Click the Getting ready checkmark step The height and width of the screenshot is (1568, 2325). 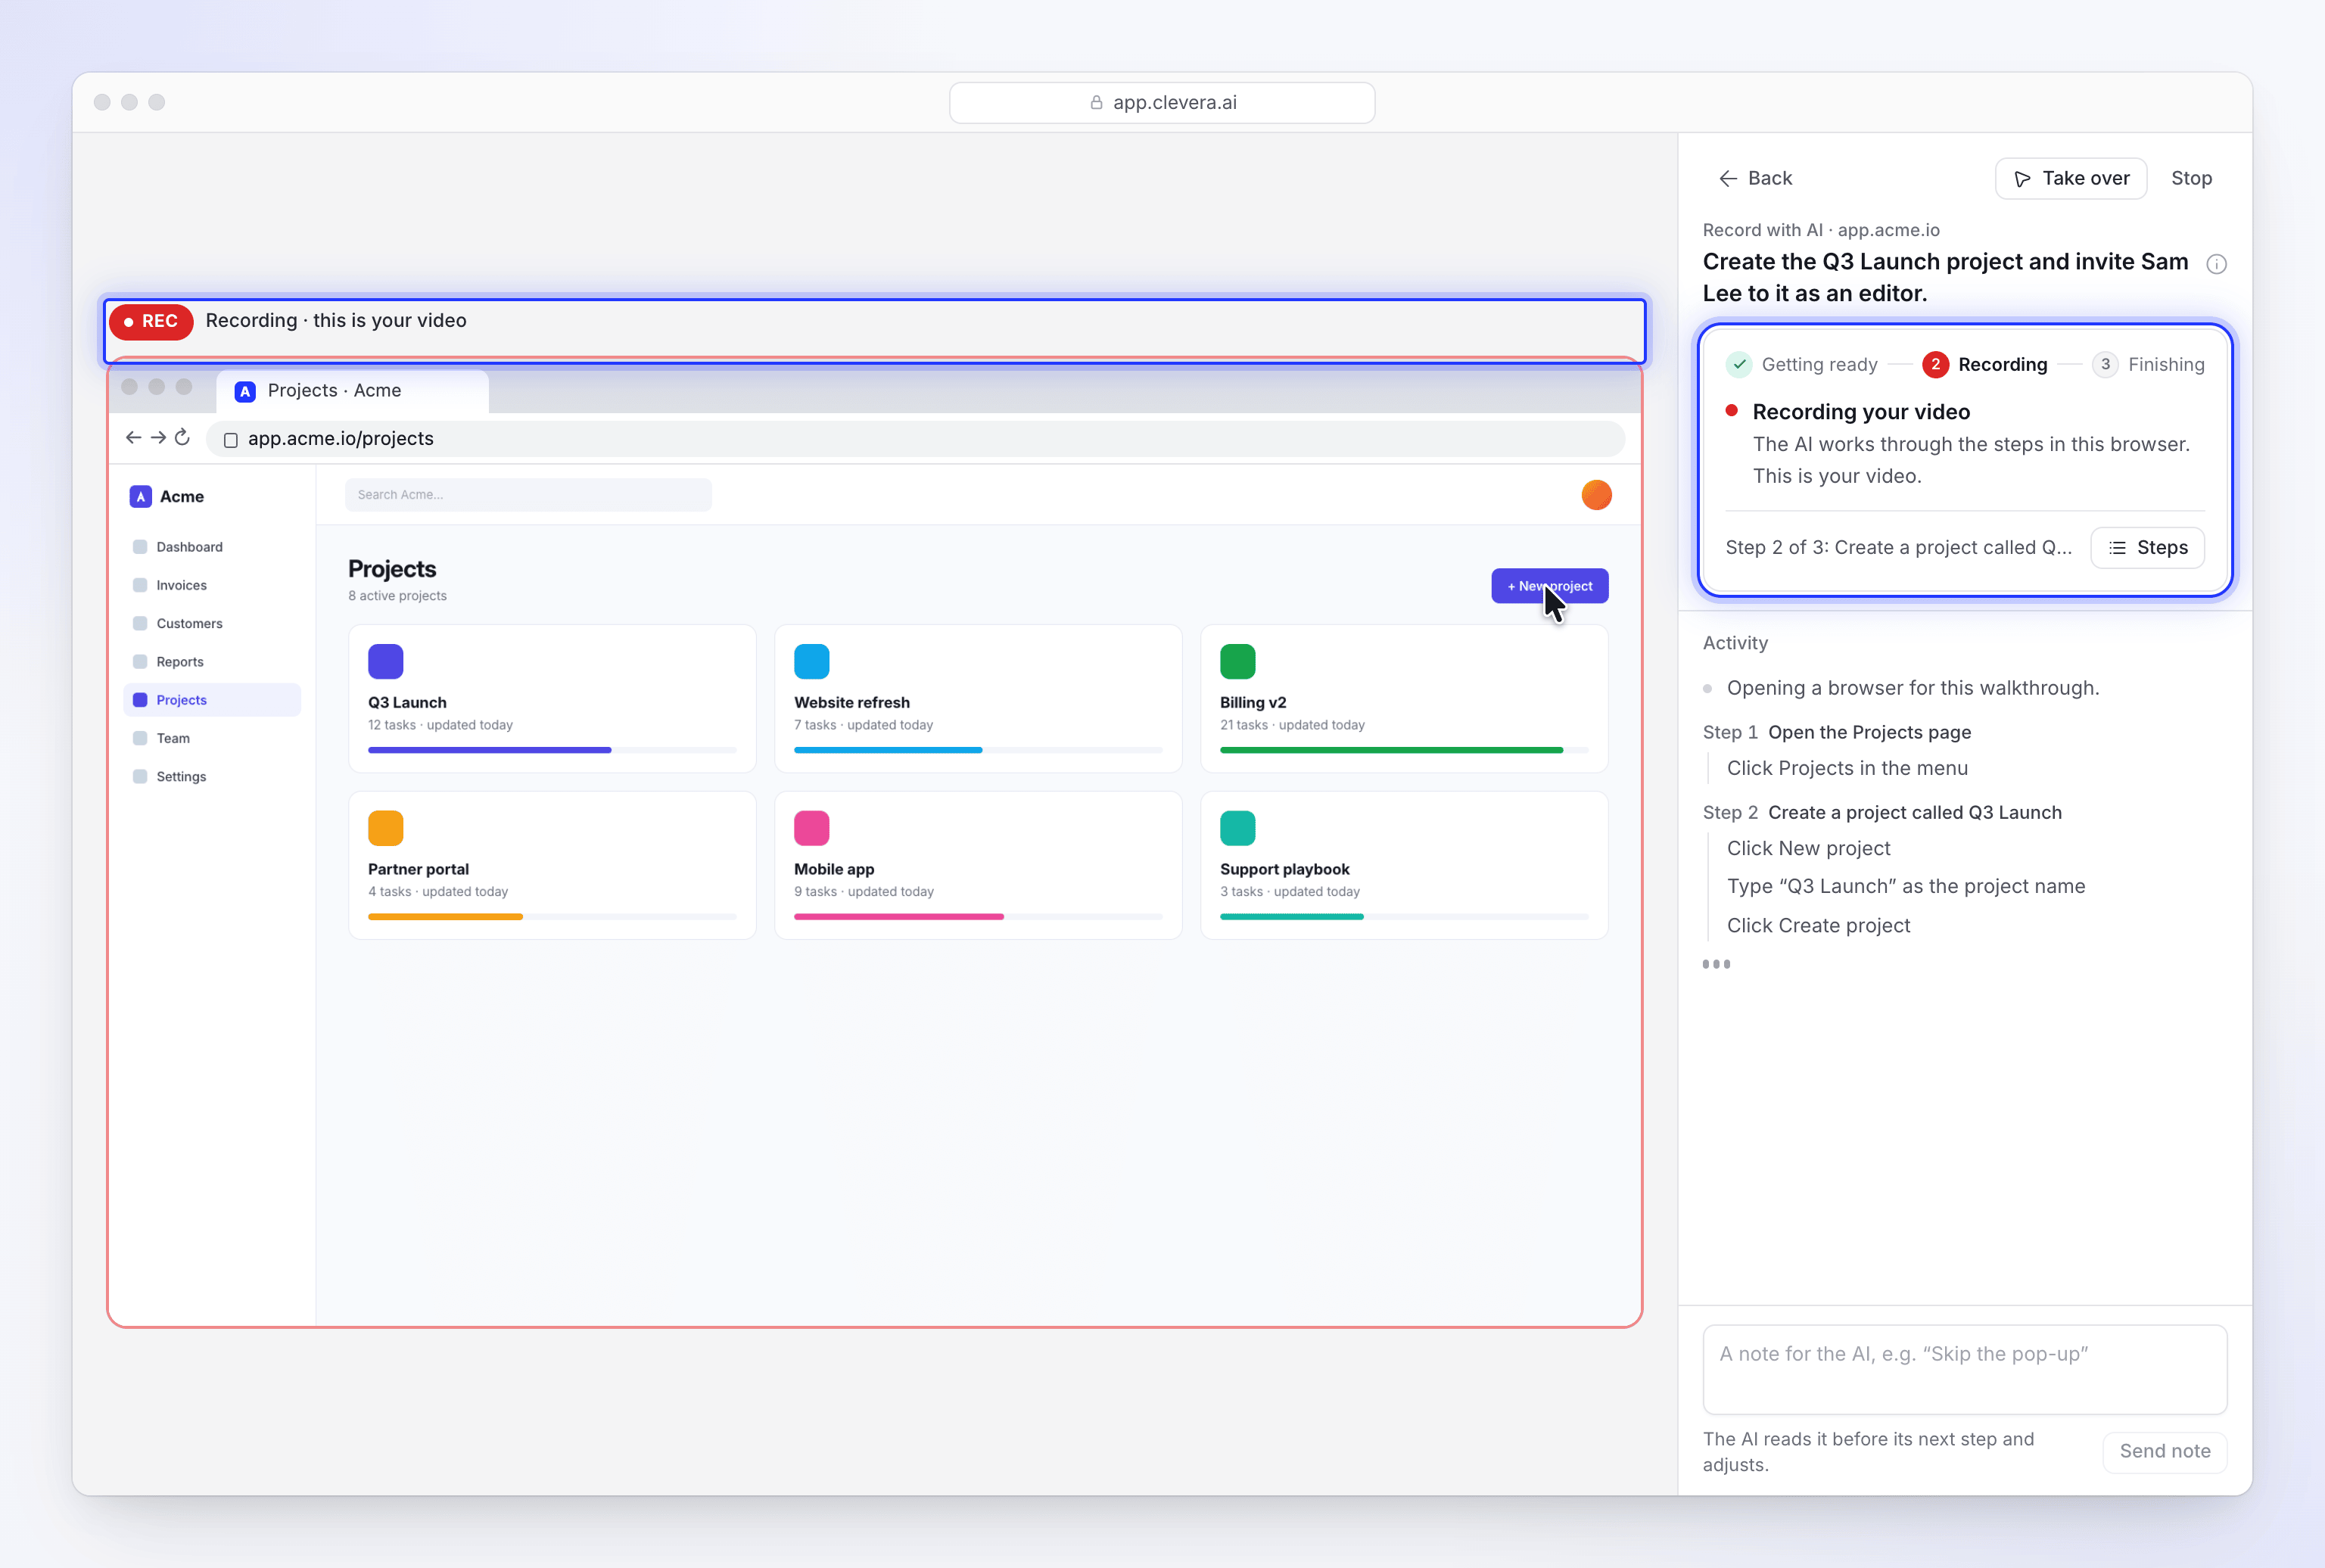(x=1739, y=365)
